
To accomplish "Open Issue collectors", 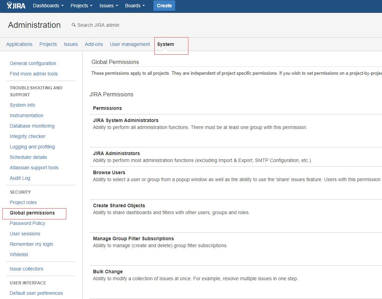I will 26,269.
